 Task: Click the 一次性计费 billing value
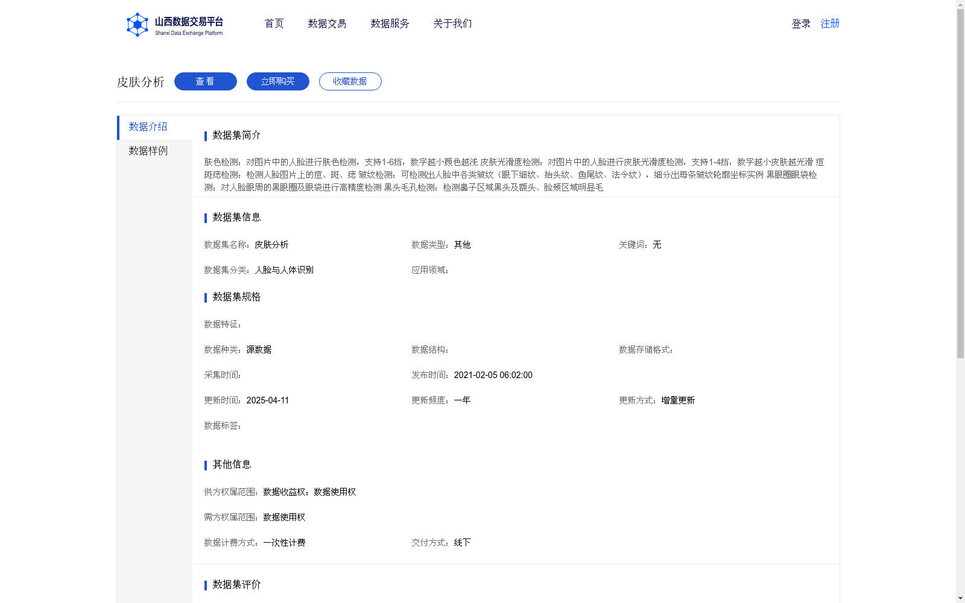pyautogui.click(x=284, y=543)
